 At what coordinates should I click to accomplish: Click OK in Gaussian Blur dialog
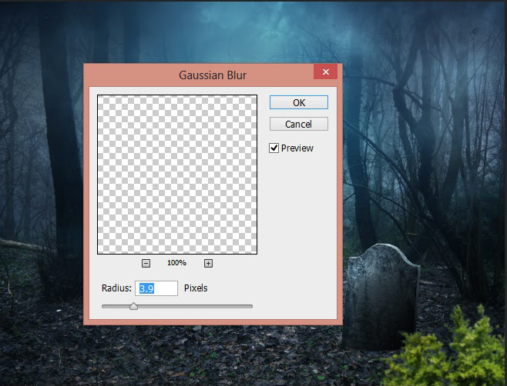pyautogui.click(x=299, y=102)
